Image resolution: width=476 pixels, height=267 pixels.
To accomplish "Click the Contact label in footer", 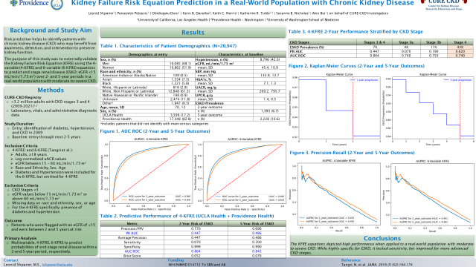I will click(x=10, y=260).
